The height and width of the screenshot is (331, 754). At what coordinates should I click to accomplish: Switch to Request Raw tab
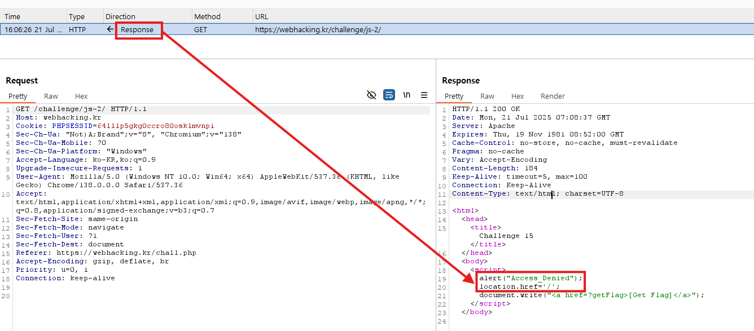51,96
